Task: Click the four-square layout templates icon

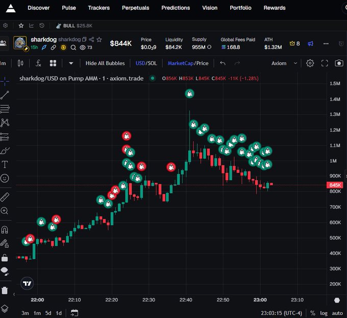Action: click(53, 63)
